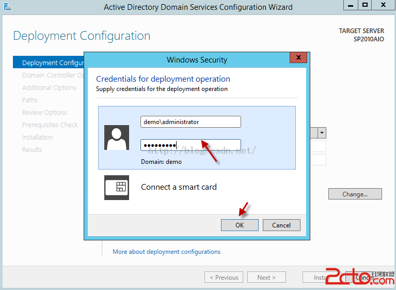This screenshot has width=396, height=290.
Task: Select Review Options step in sidebar
Action: pyautogui.click(x=44, y=112)
